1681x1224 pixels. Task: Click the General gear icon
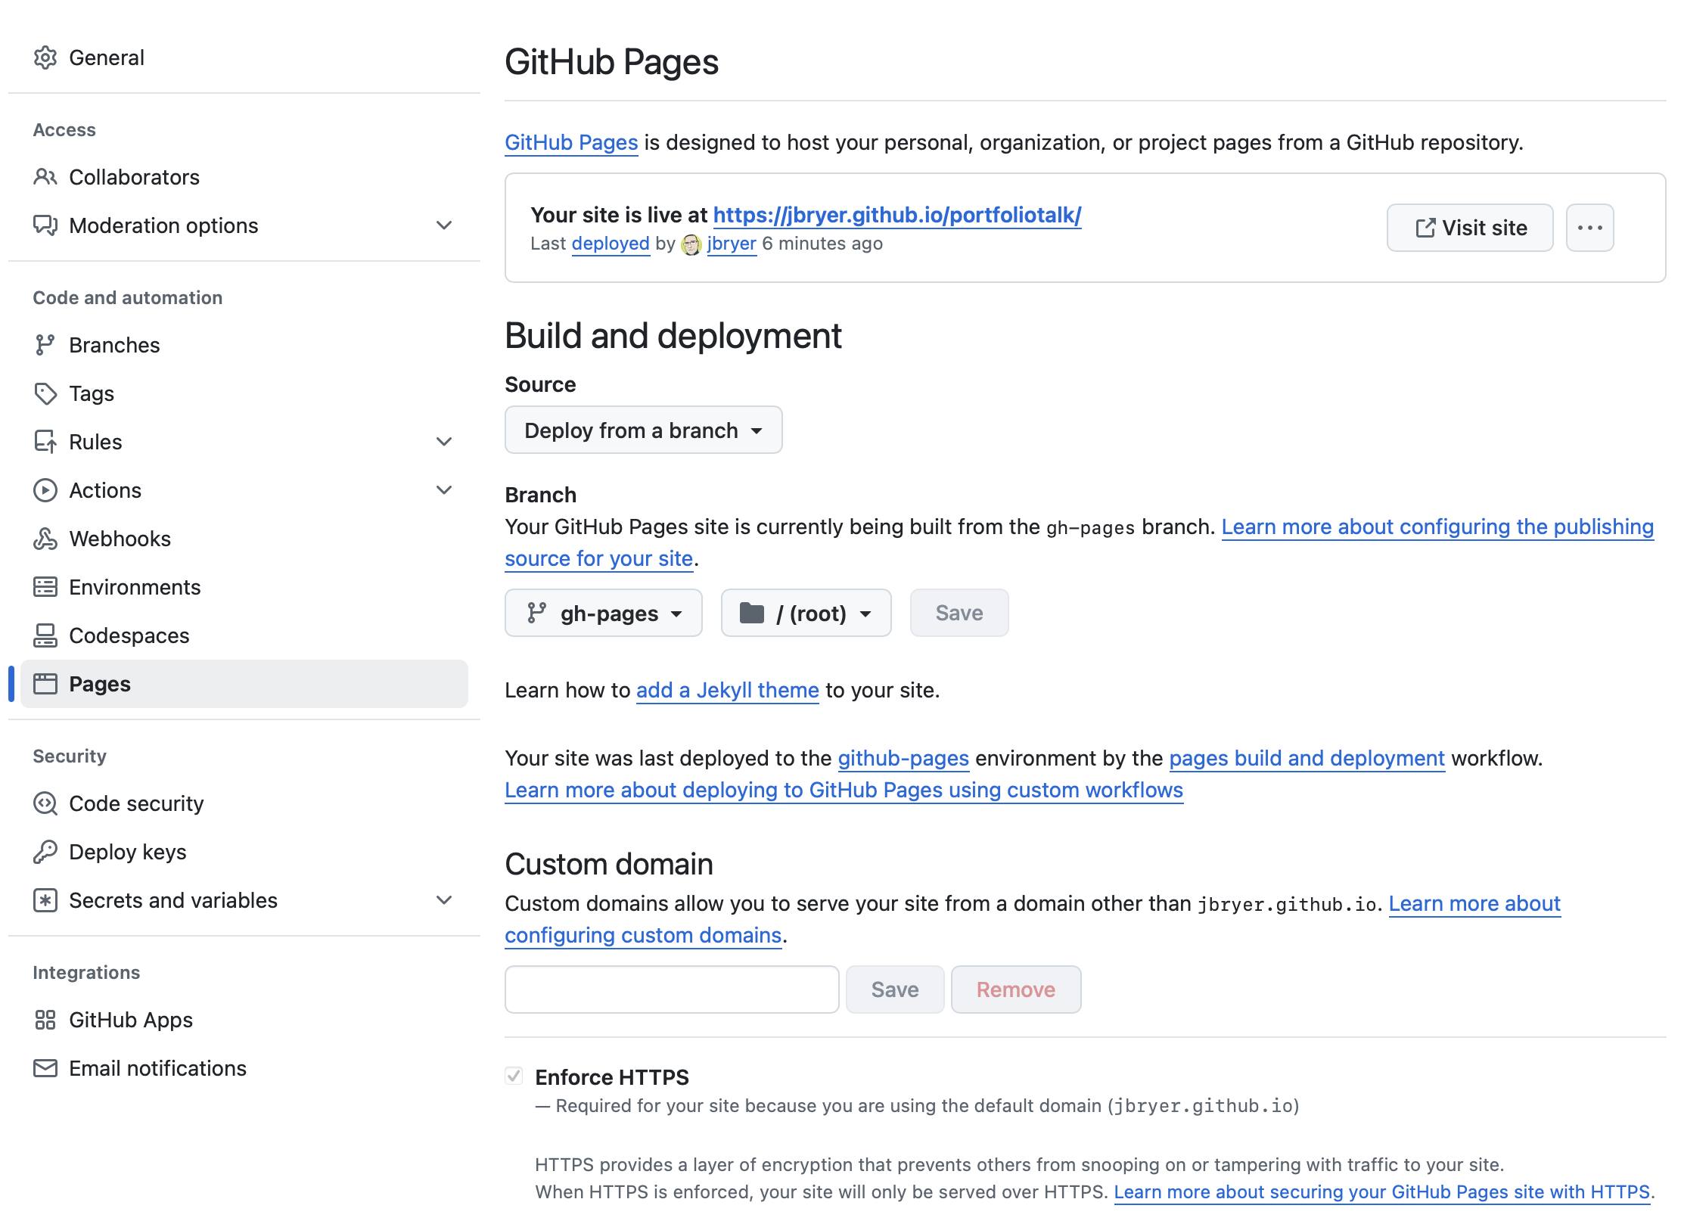click(x=45, y=57)
